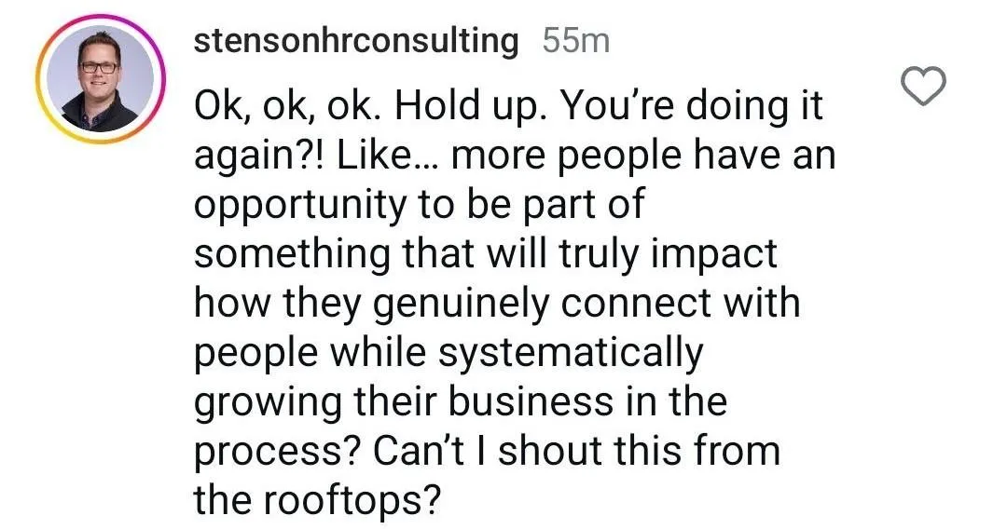Click 'more people have an' text
Viewport: 1007px width, 529px height.
click(643, 156)
